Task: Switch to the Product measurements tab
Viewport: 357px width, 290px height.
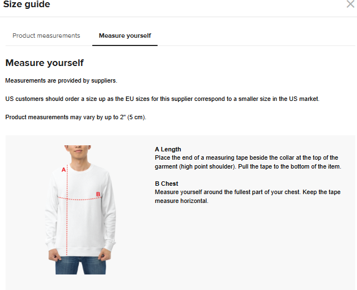Action: (46, 35)
